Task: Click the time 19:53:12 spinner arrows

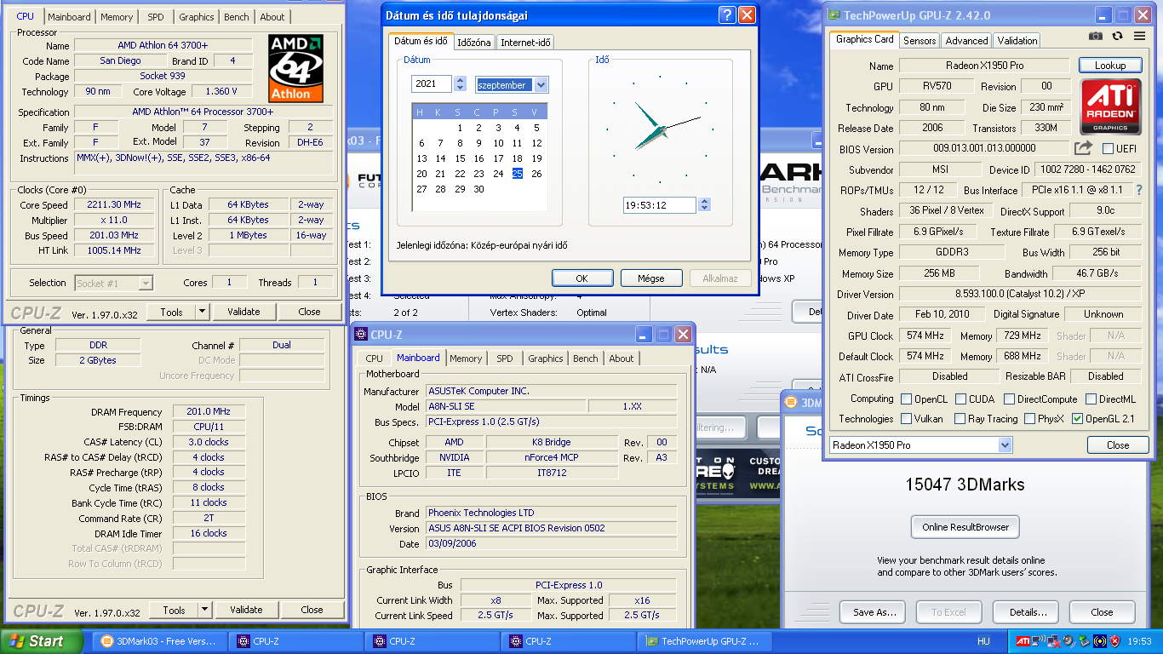Action: [x=703, y=204]
